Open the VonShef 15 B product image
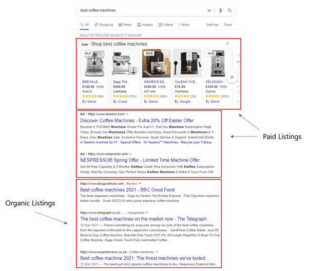 coord(187,64)
